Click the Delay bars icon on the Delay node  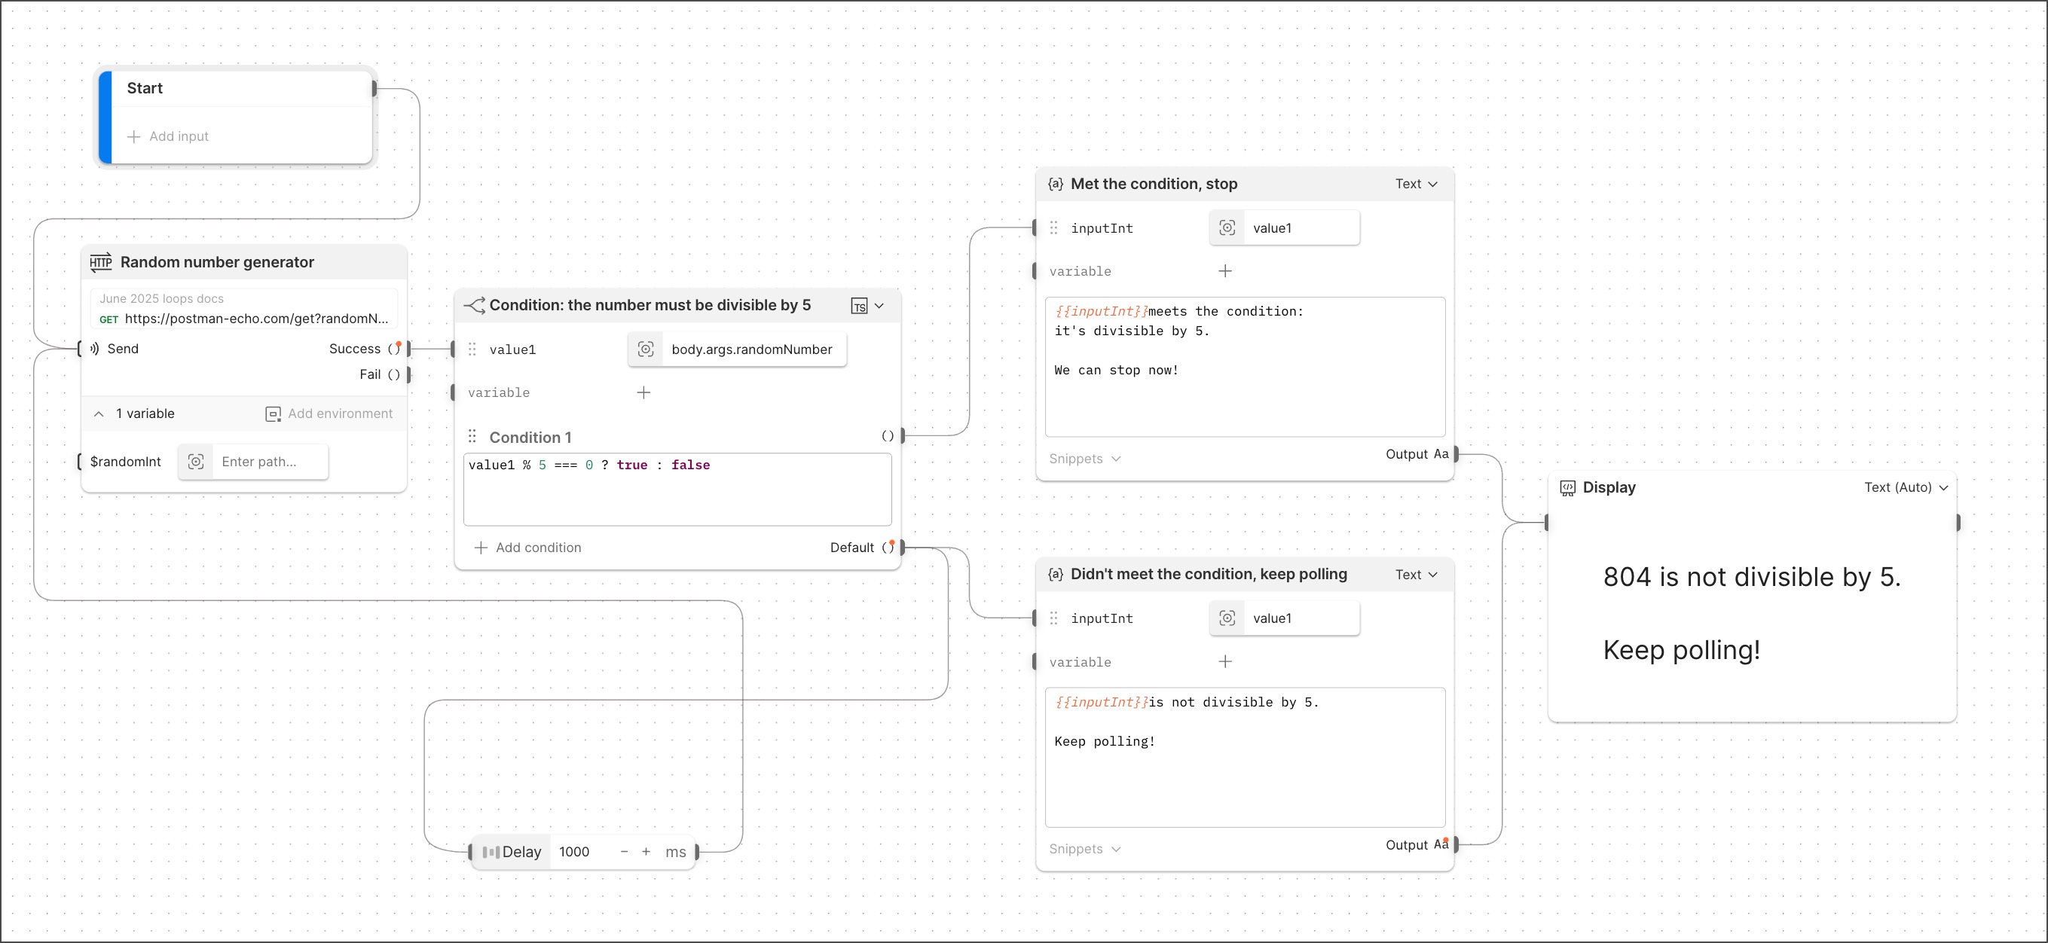pyautogui.click(x=493, y=852)
